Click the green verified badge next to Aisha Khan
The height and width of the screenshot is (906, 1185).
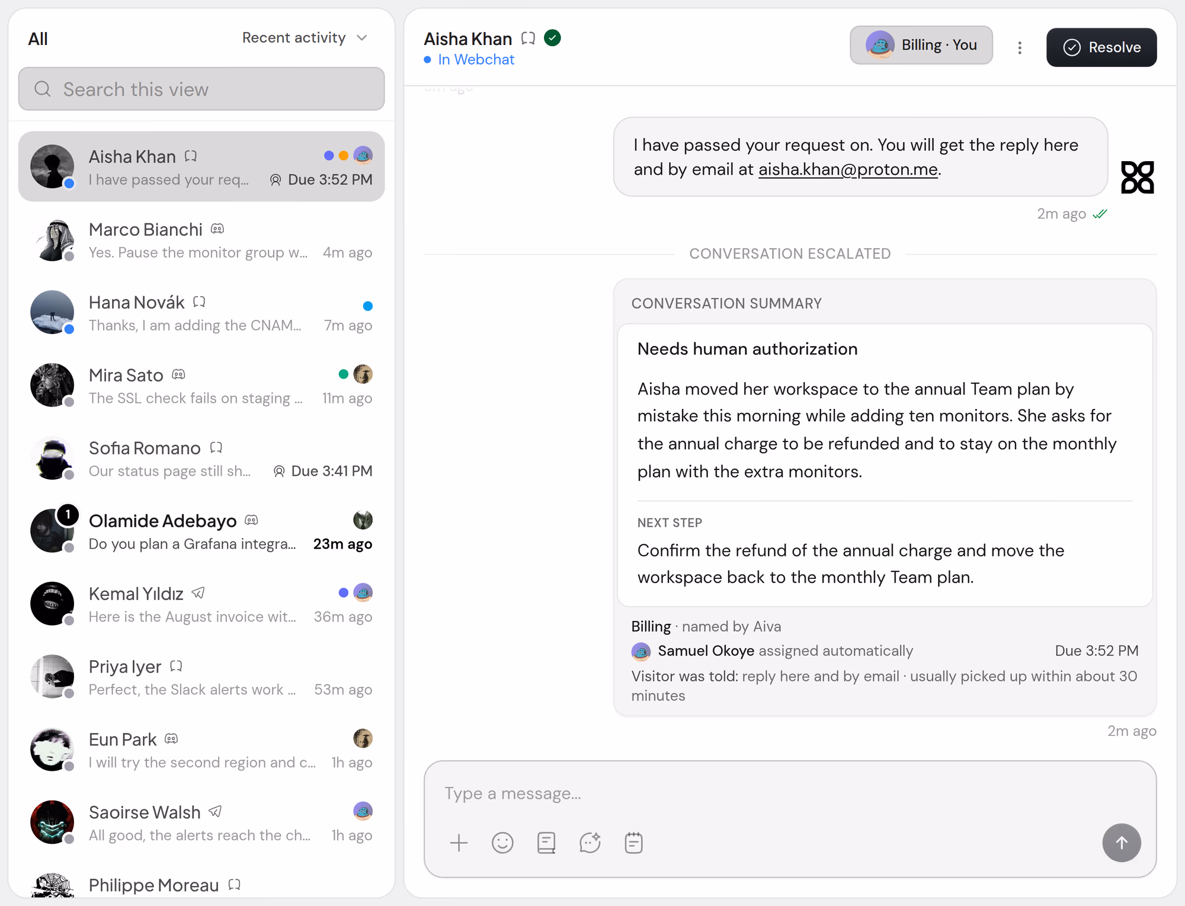pos(552,38)
